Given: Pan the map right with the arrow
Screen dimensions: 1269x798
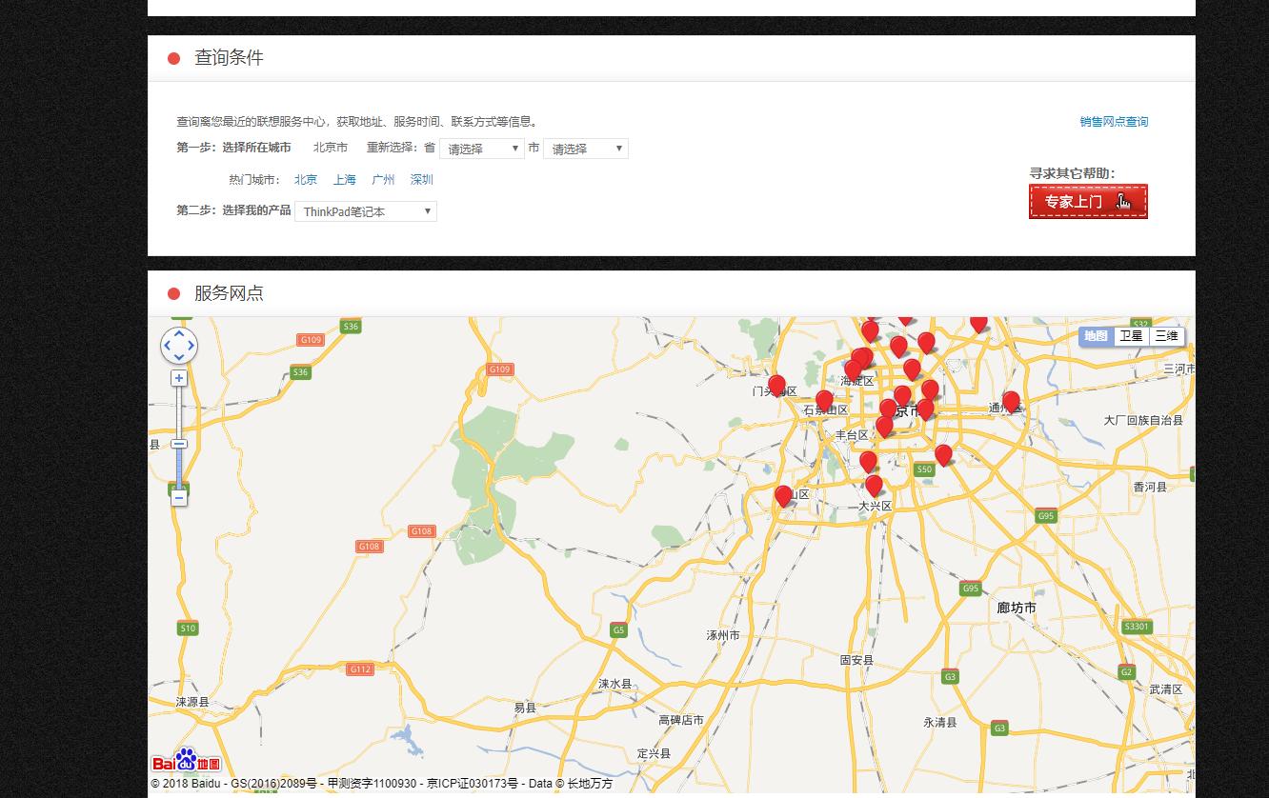Looking at the screenshot, I should (x=191, y=346).
